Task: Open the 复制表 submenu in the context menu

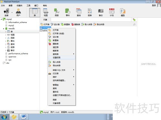Action: pyautogui.click(x=62, y=54)
